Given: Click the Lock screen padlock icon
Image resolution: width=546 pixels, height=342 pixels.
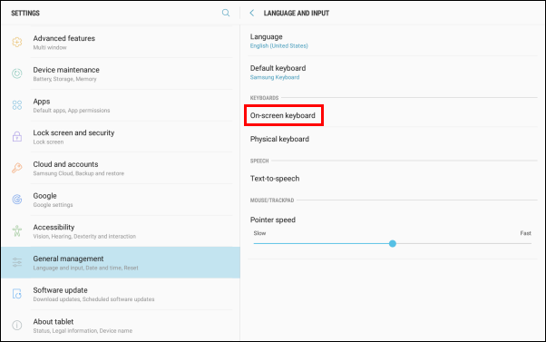Looking at the screenshot, I should 16,136.
